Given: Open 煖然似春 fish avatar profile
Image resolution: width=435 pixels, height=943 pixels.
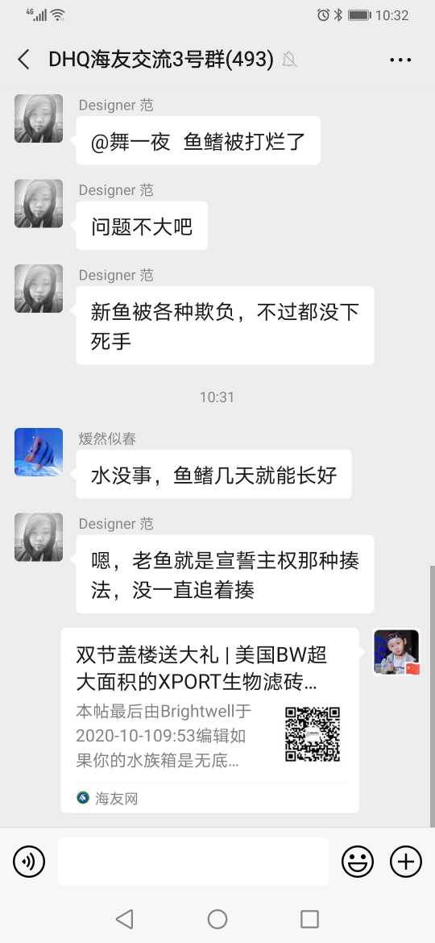Looking at the screenshot, I should tap(39, 451).
